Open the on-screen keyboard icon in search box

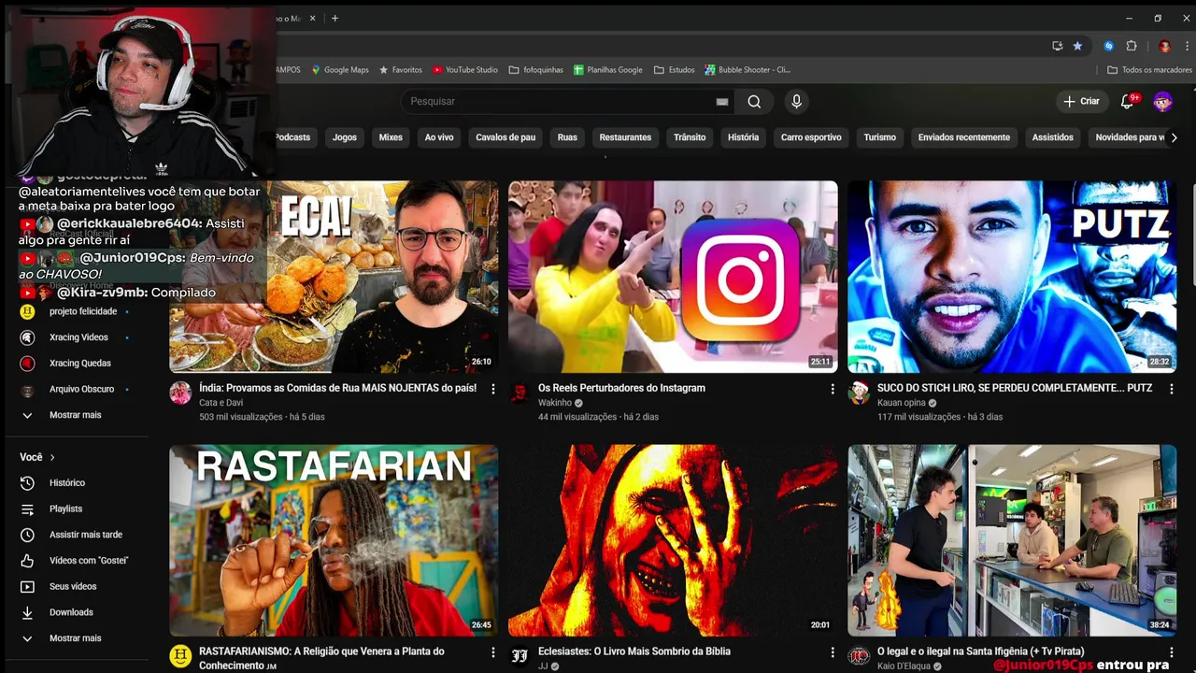(x=721, y=102)
